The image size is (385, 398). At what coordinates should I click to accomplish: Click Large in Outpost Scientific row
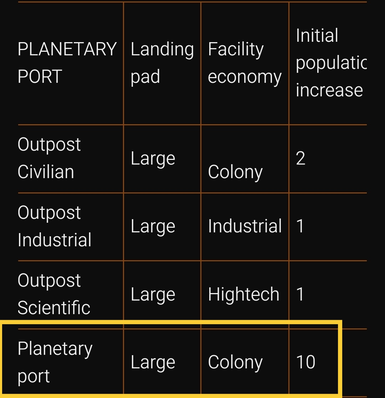click(x=153, y=295)
